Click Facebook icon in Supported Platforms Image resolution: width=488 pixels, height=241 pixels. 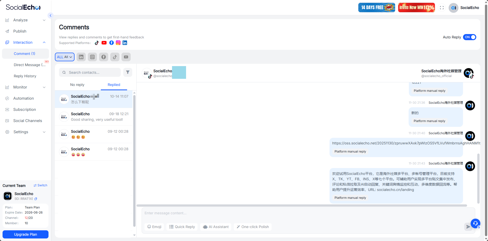[x=112, y=43]
